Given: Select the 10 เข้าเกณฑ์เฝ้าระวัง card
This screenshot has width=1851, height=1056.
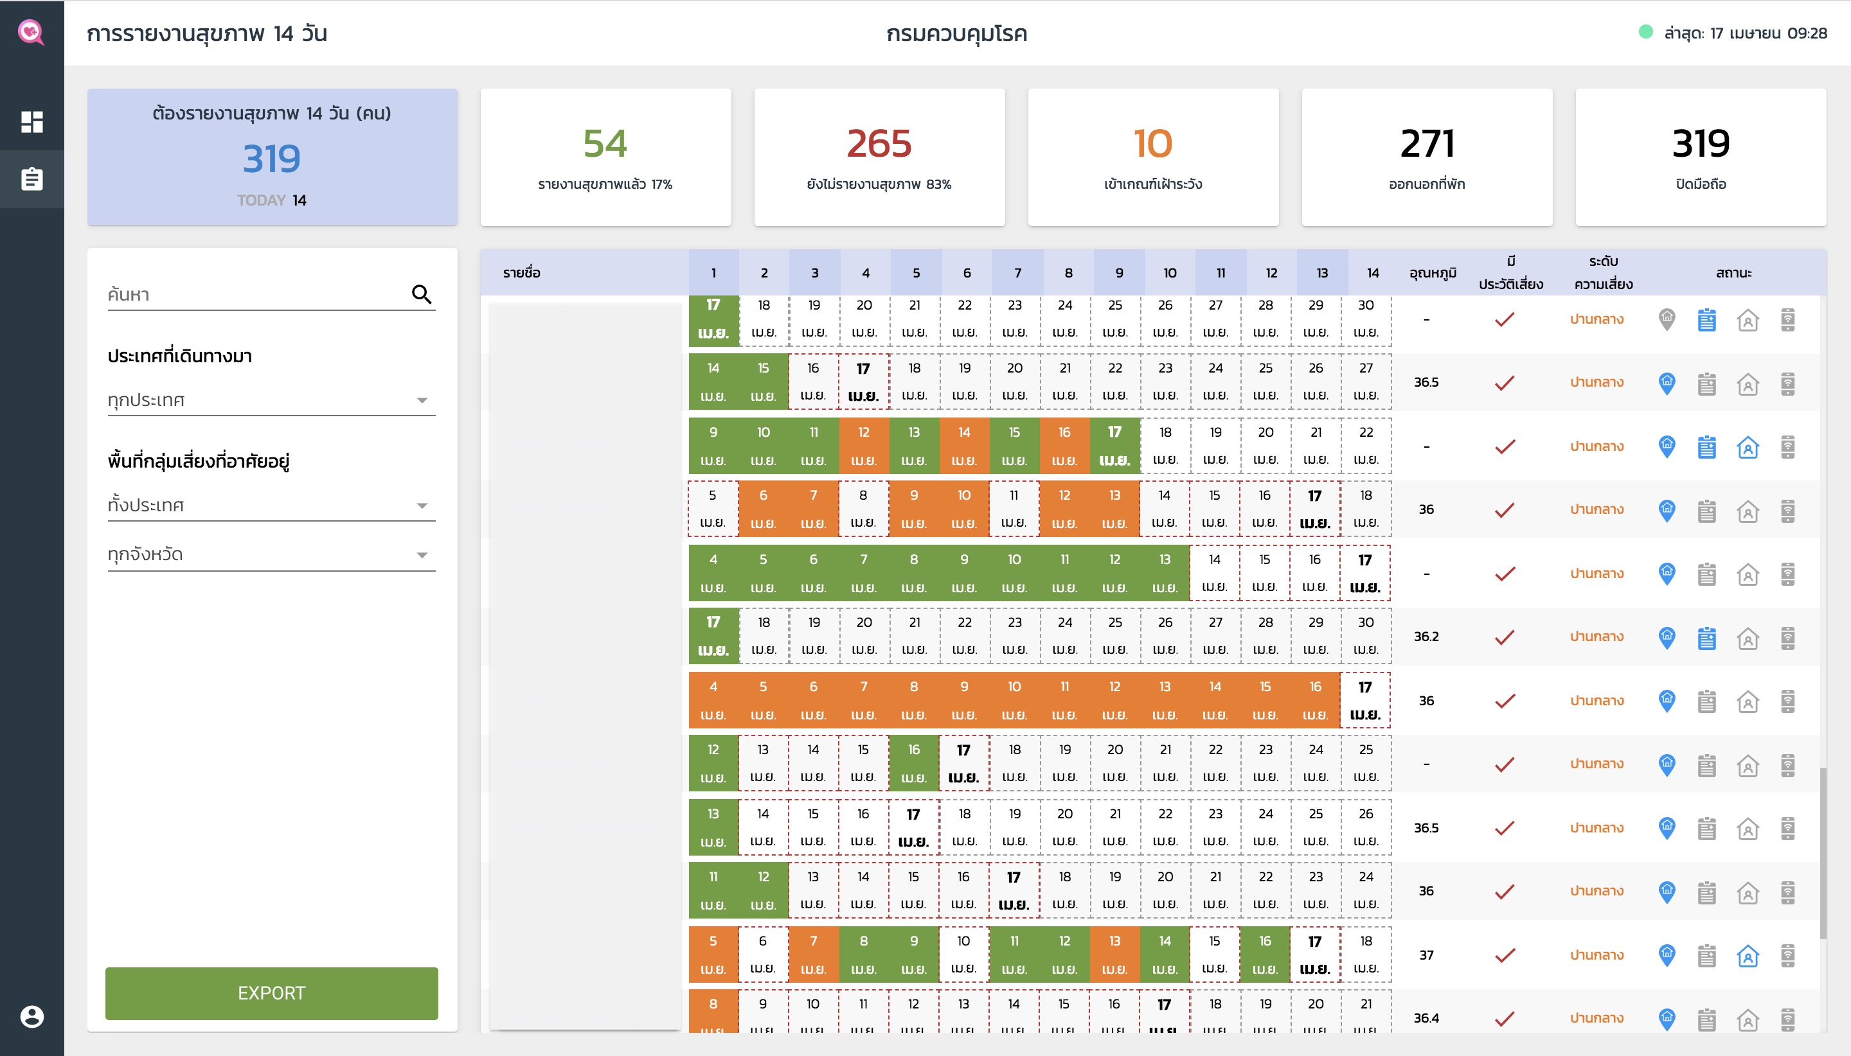Looking at the screenshot, I should (1152, 157).
